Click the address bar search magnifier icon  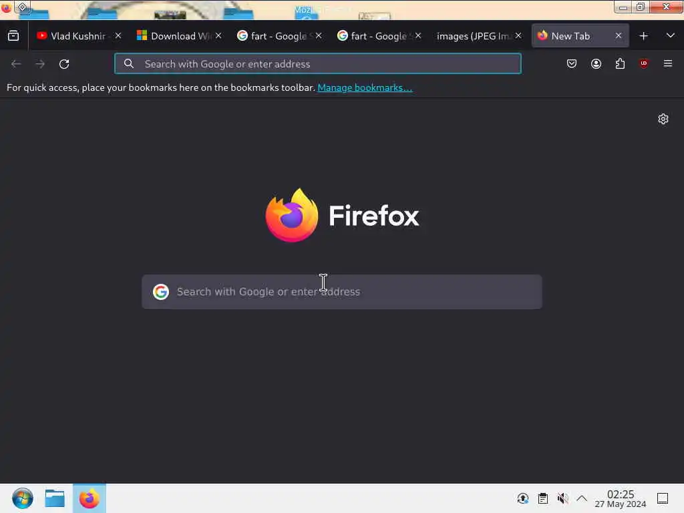[x=129, y=63]
